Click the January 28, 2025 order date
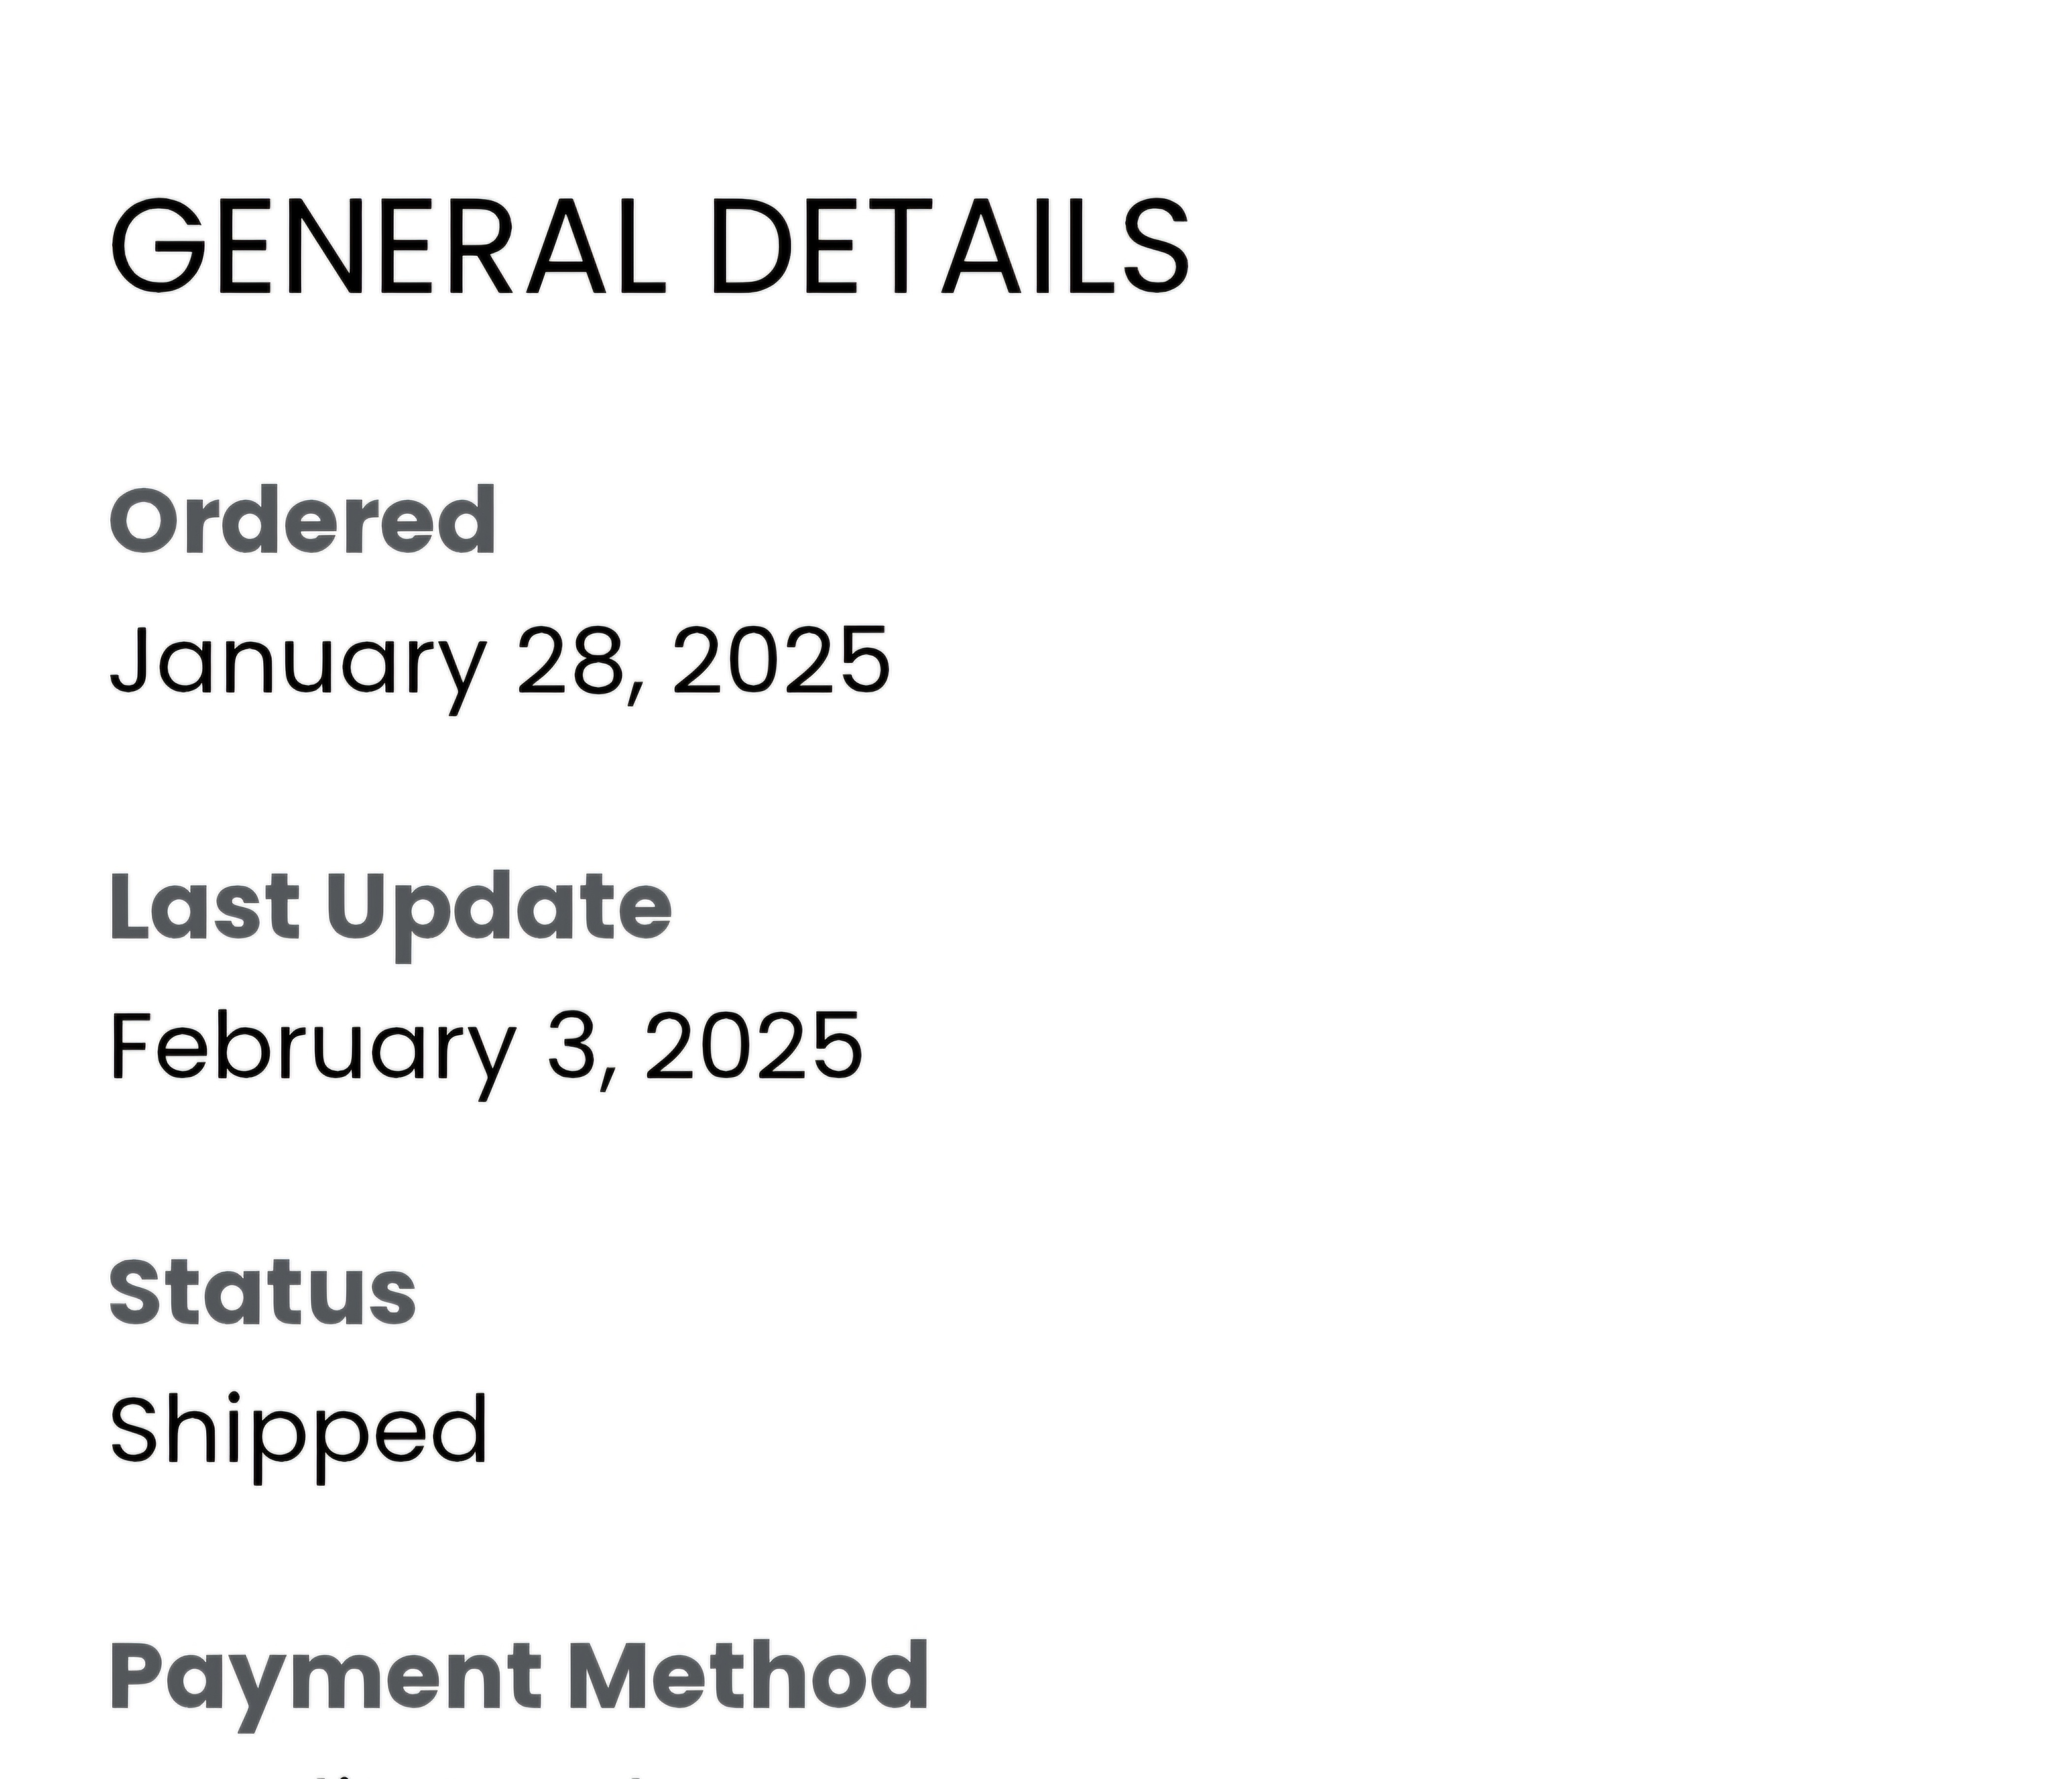The height and width of the screenshot is (1779, 2072). coord(499,661)
